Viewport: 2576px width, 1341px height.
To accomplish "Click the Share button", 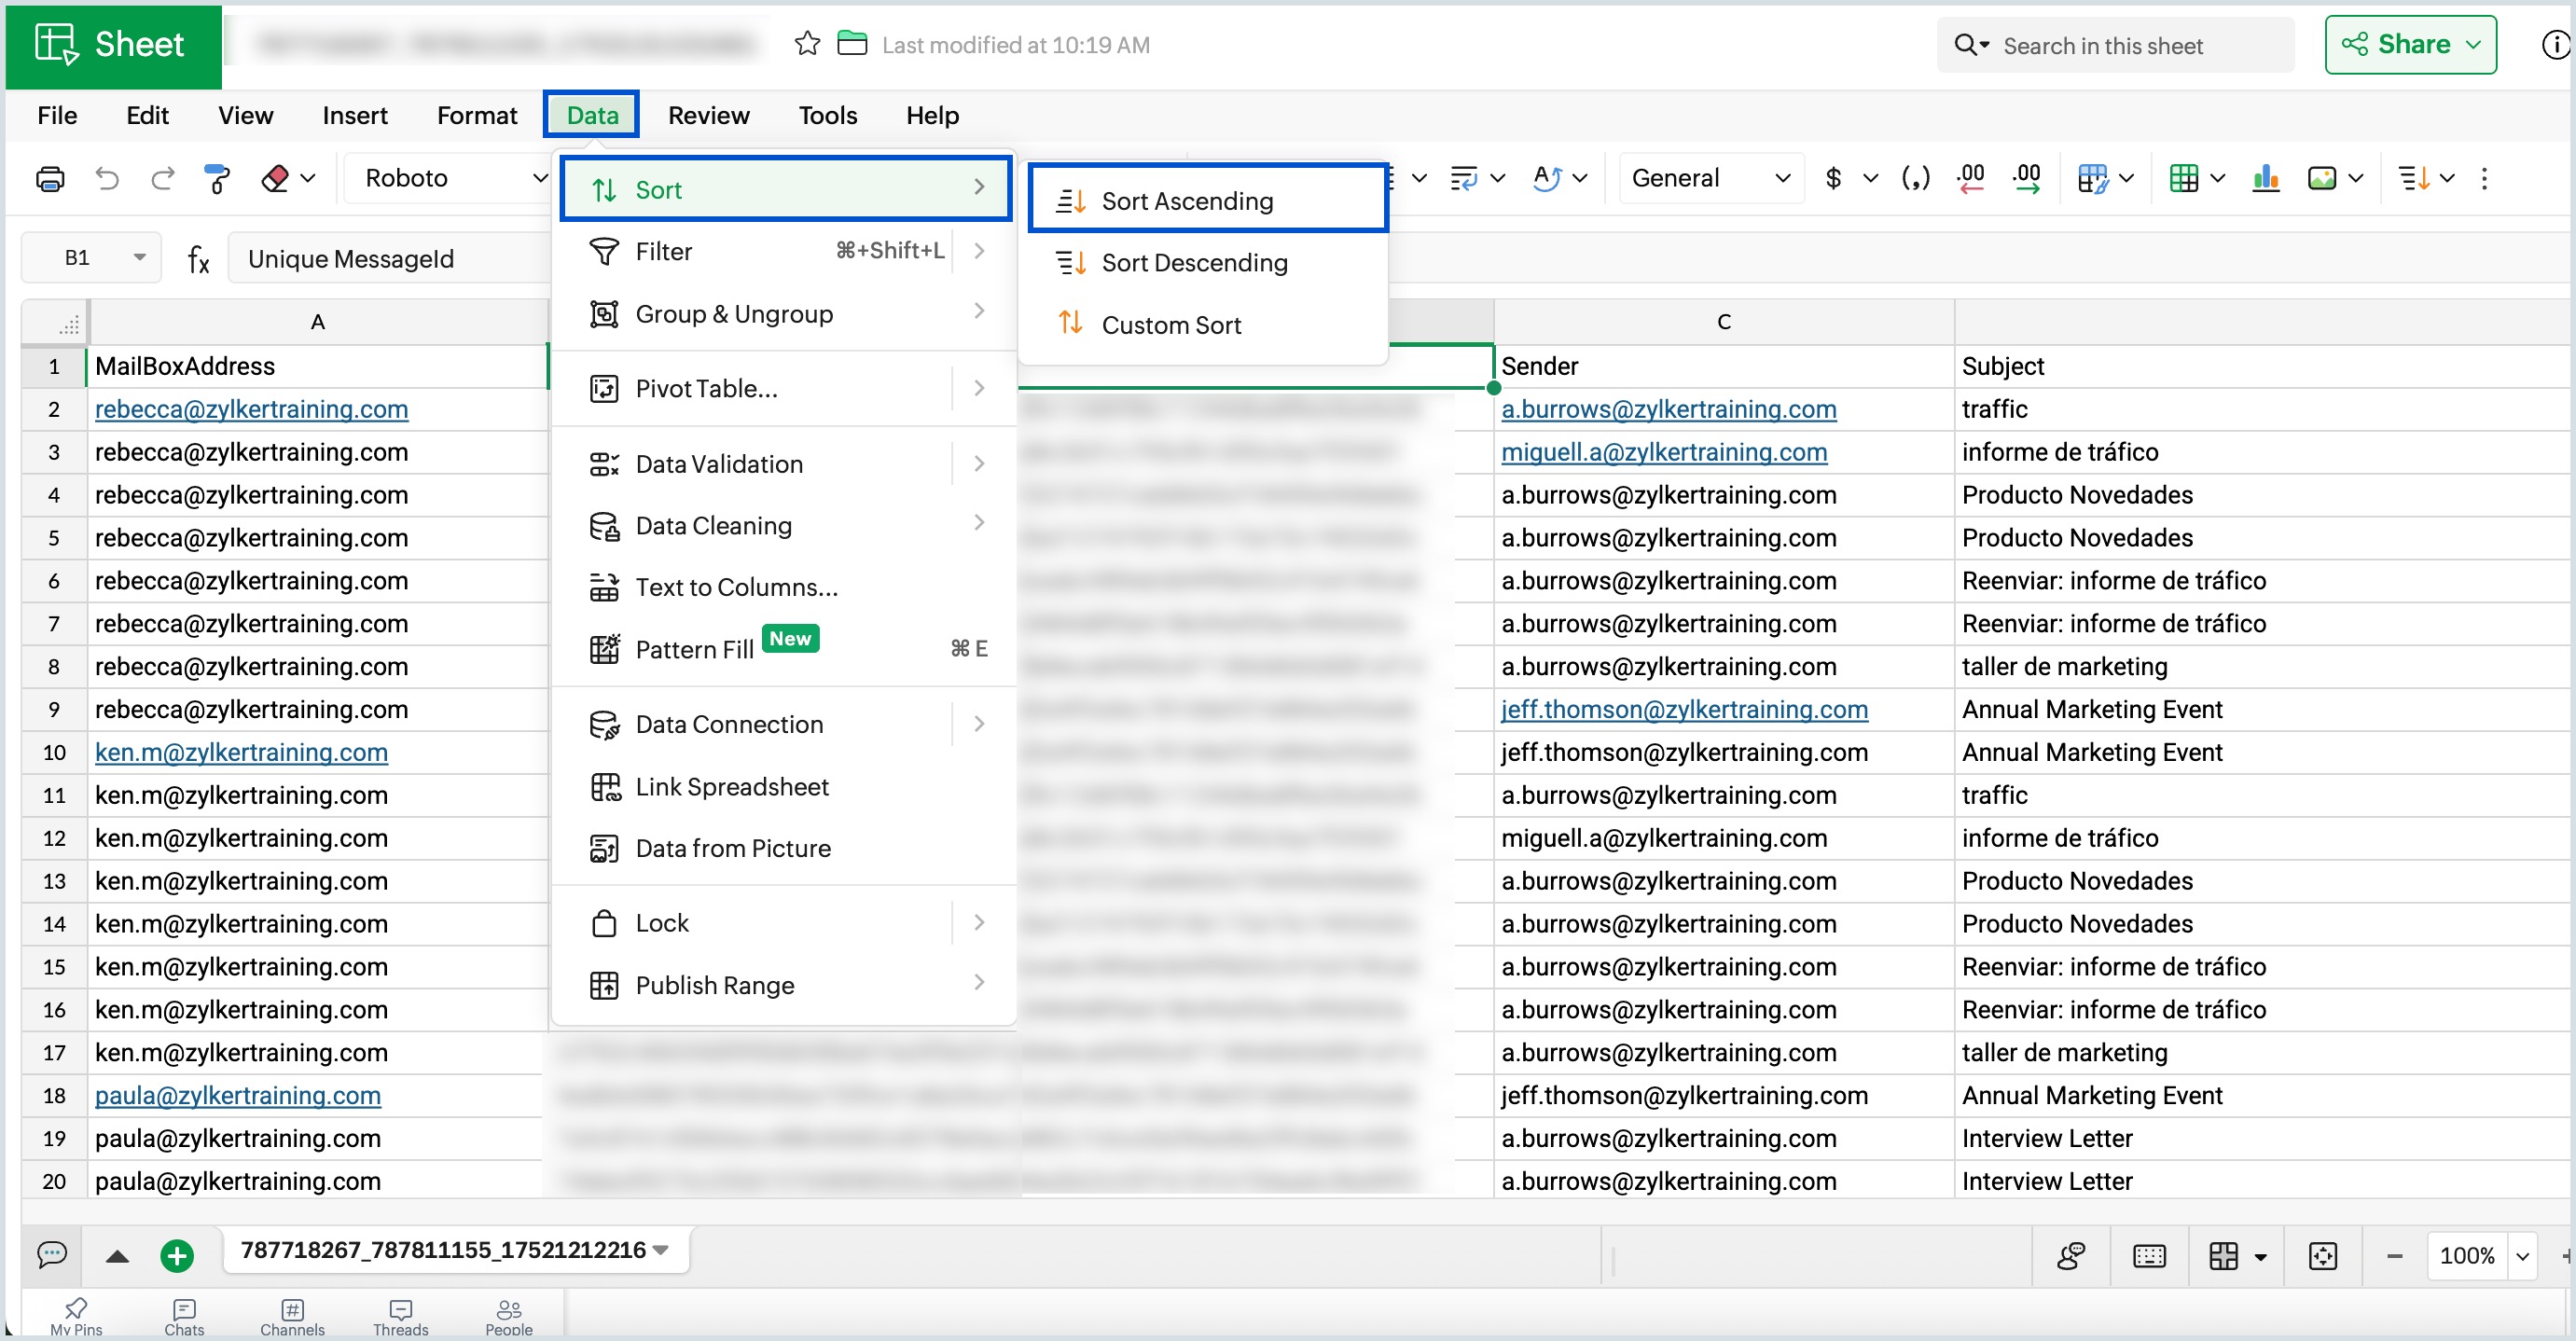I will click(2410, 45).
